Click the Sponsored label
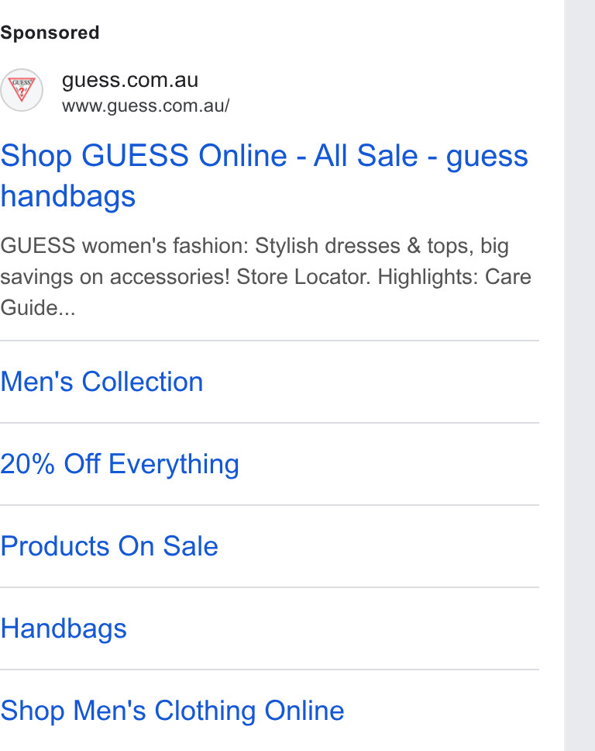Viewport: 595px width, 751px height. 50,33
